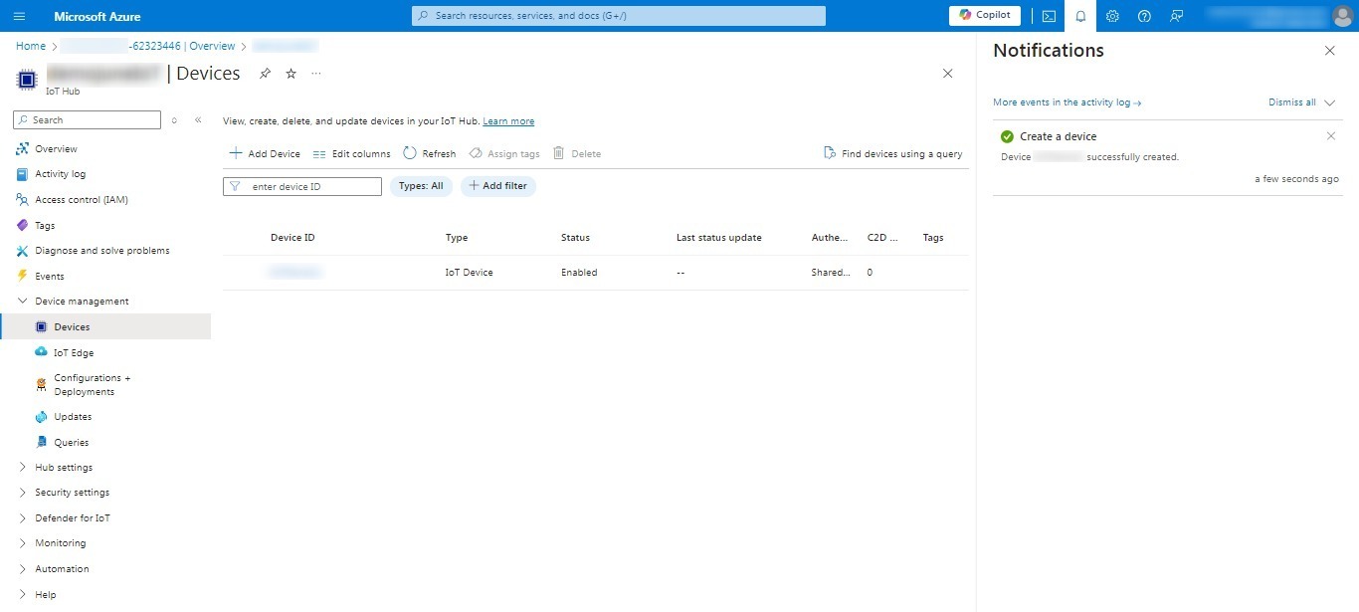Click Dismiss all notifications

pyautogui.click(x=1292, y=102)
